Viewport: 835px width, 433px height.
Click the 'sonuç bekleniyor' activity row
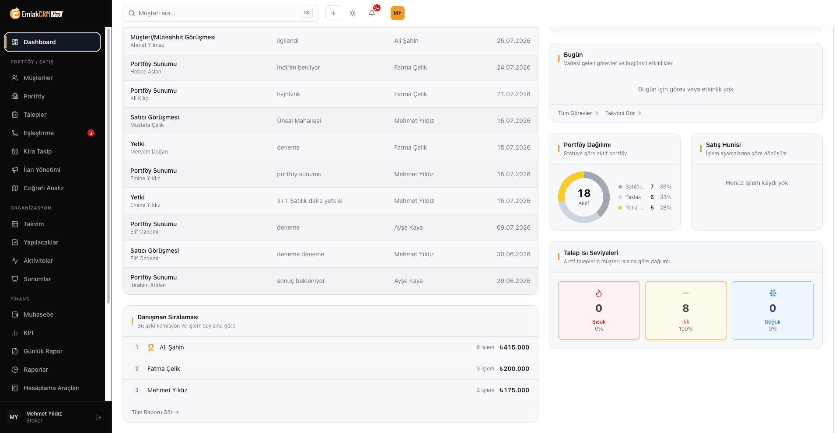click(330, 281)
